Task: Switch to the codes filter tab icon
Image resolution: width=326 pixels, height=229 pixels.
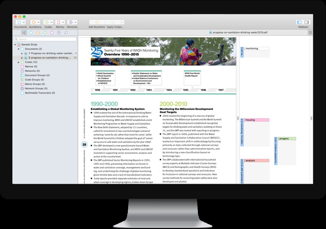Action: click(x=45, y=32)
